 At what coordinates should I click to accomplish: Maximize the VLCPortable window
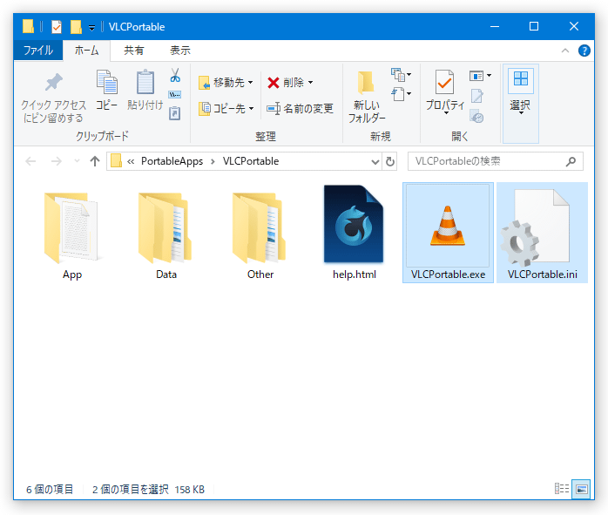tap(534, 26)
